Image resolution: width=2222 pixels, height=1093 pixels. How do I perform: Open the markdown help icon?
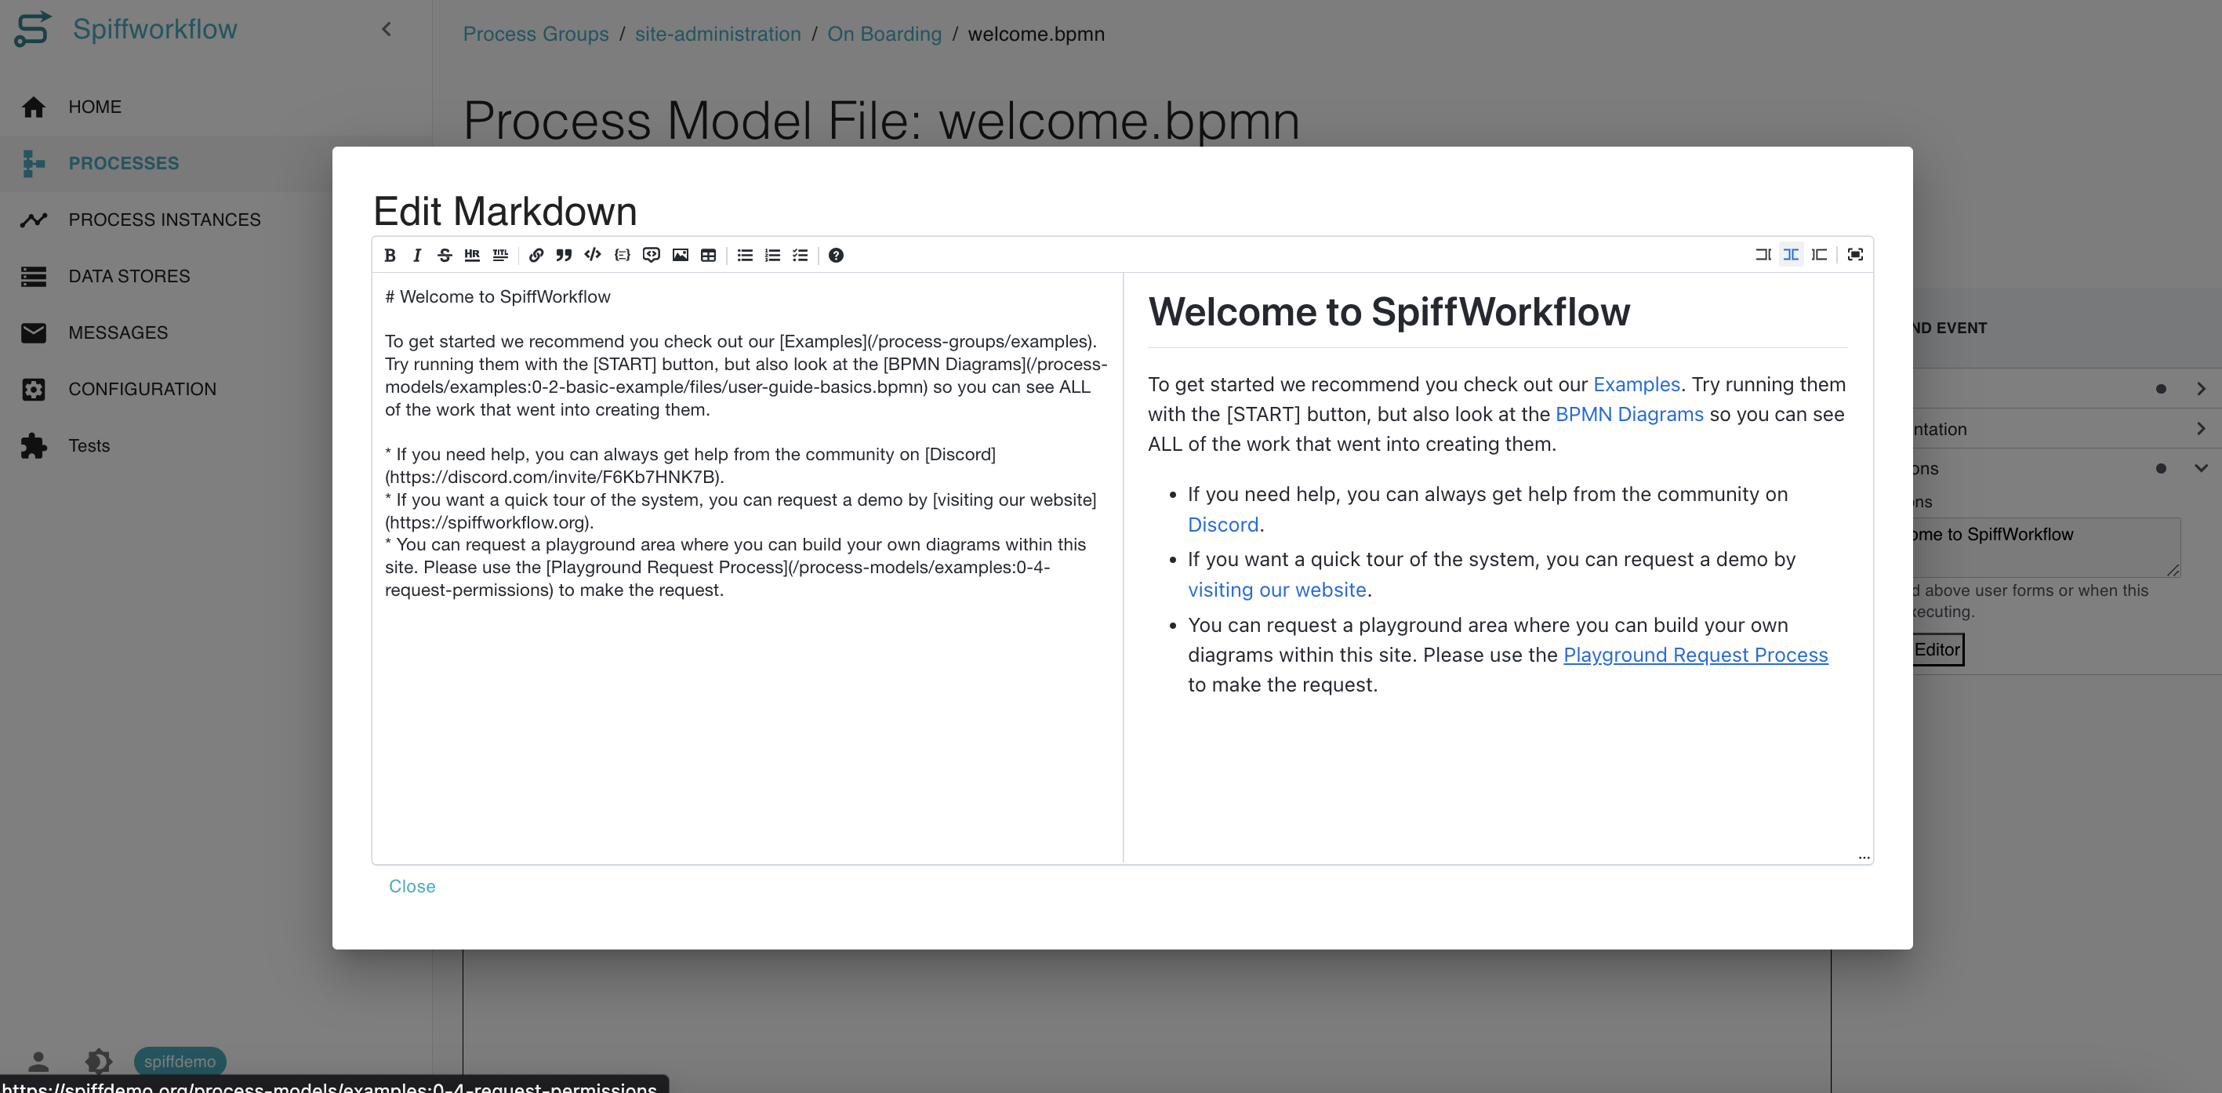tap(836, 256)
